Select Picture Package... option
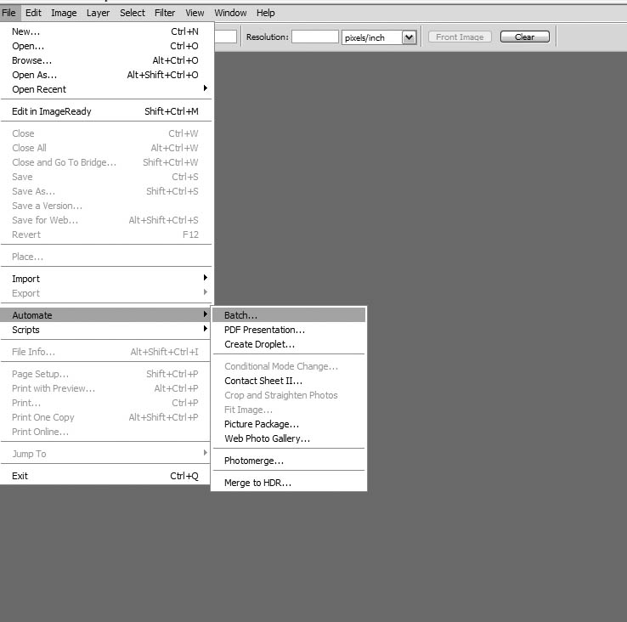The image size is (627, 622). point(289,424)
